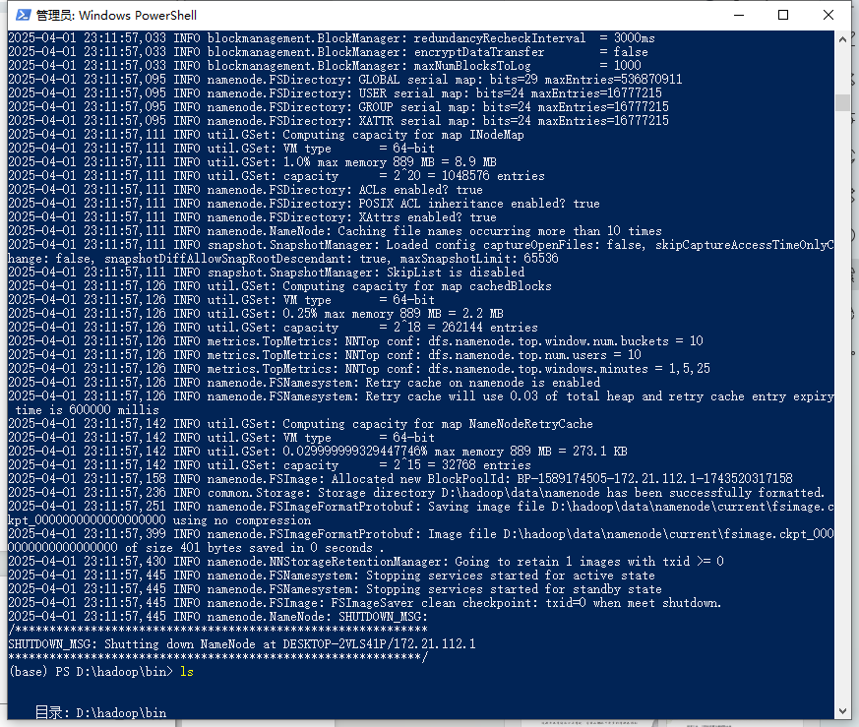Click 'of size 401 bytes saved' line
Screen dimensions: 859x727
[x=196, y=548]
